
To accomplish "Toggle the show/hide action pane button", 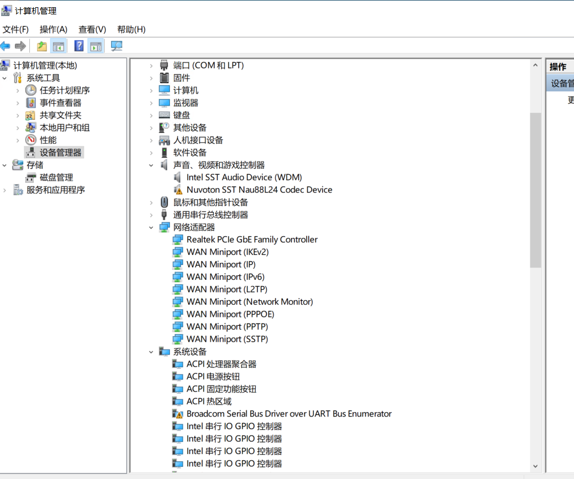I will (x=96, y=46).
